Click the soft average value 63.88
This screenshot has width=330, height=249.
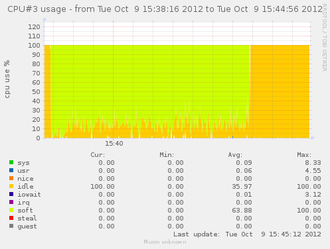pos(242,211)
